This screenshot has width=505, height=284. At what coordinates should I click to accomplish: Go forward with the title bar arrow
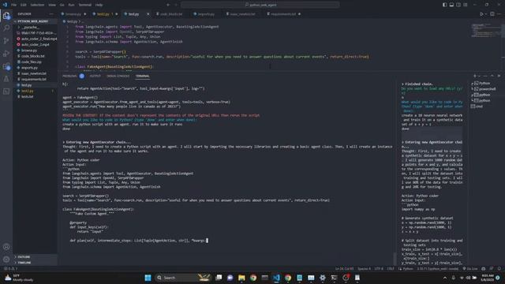click(x=176, y=5)
